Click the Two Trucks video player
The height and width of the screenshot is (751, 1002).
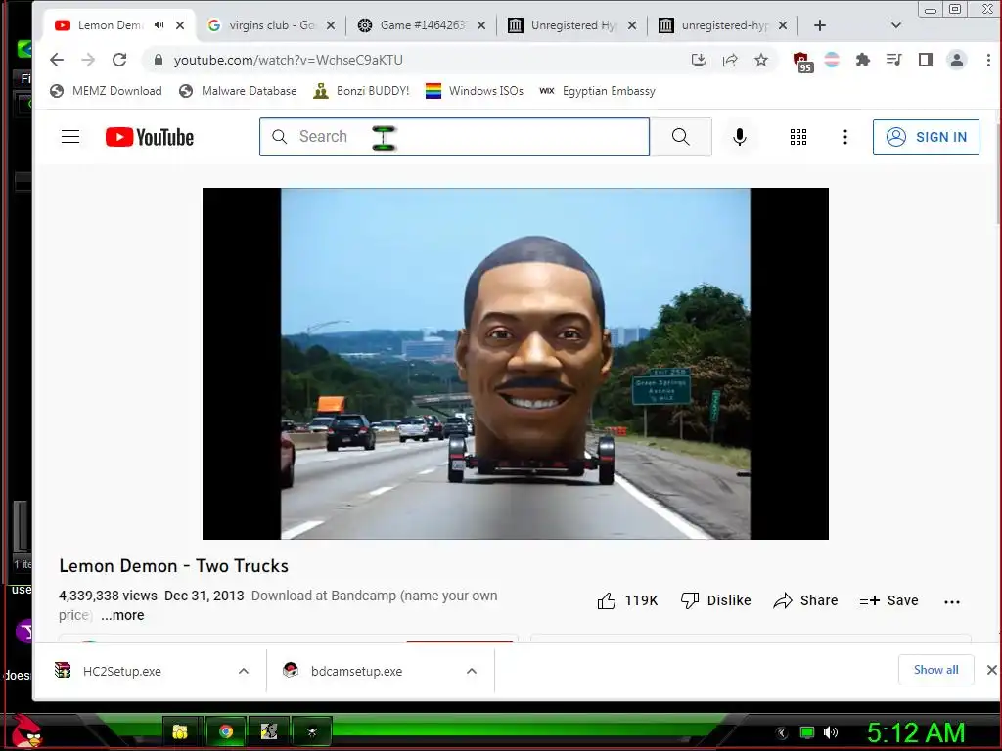click(516, 364)
